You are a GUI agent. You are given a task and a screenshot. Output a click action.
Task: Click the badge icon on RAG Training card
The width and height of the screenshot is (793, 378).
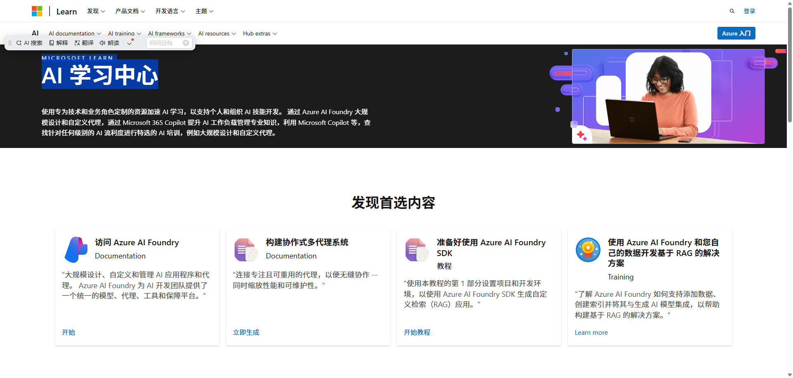pyautogui.click(x=588, y=250)
